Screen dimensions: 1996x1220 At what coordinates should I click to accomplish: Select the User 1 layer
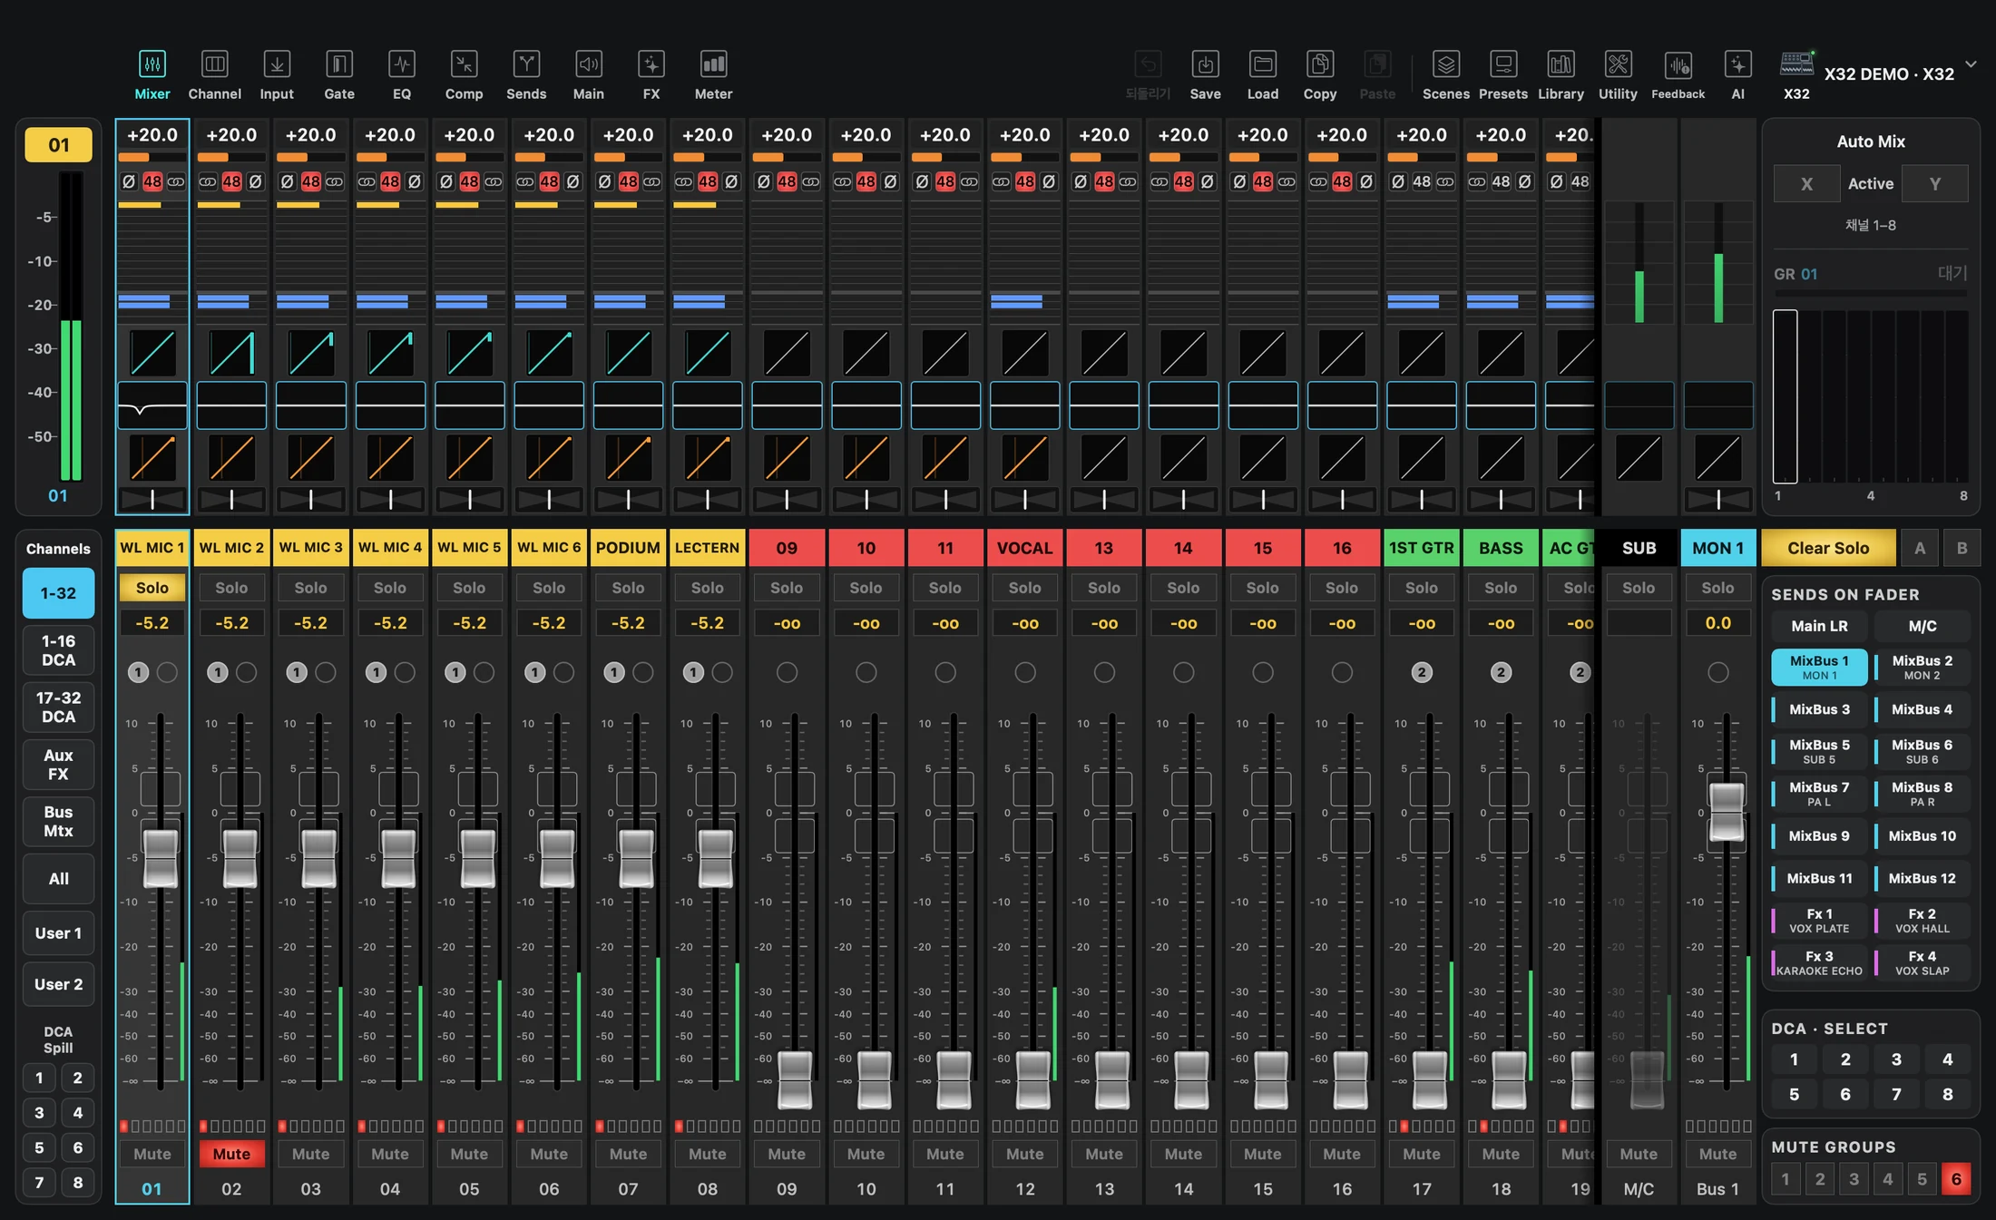pos(58,933)
